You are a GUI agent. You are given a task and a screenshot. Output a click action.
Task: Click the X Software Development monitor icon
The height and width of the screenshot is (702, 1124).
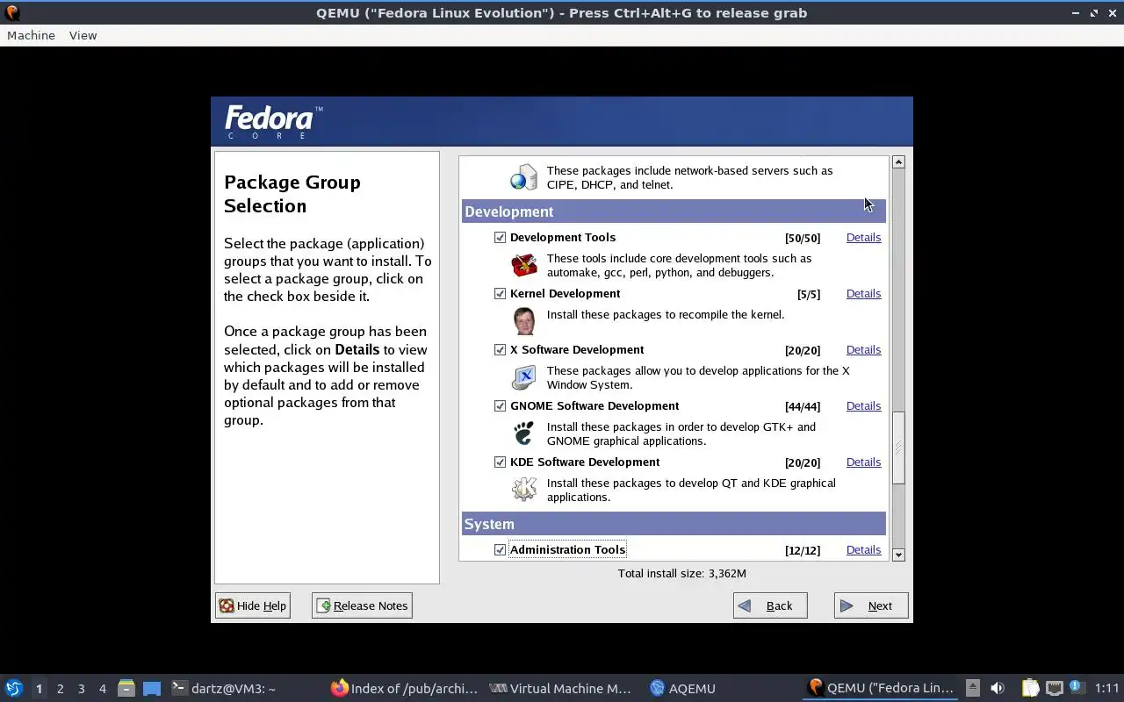click(x=524, y=377)
